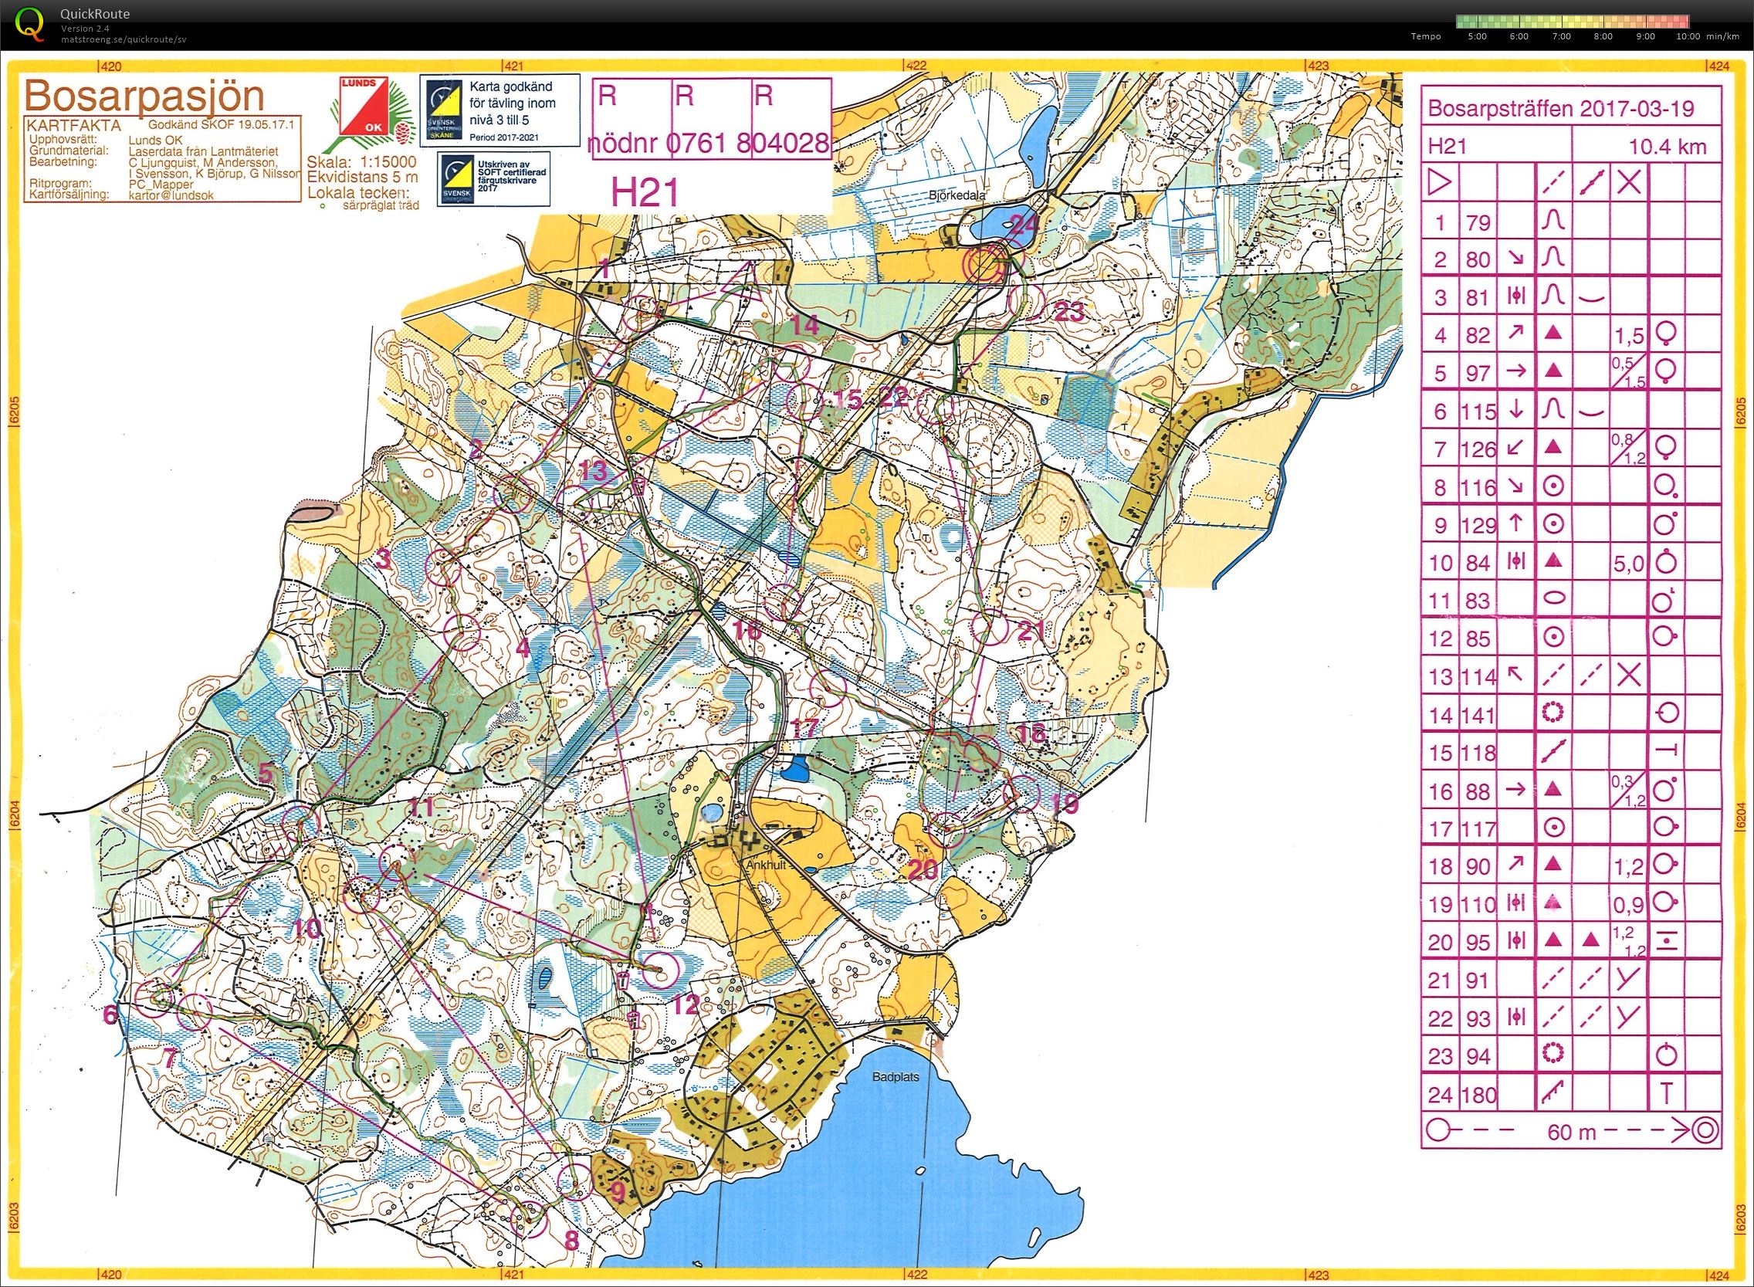Click control number 23 on the map

1069,312
